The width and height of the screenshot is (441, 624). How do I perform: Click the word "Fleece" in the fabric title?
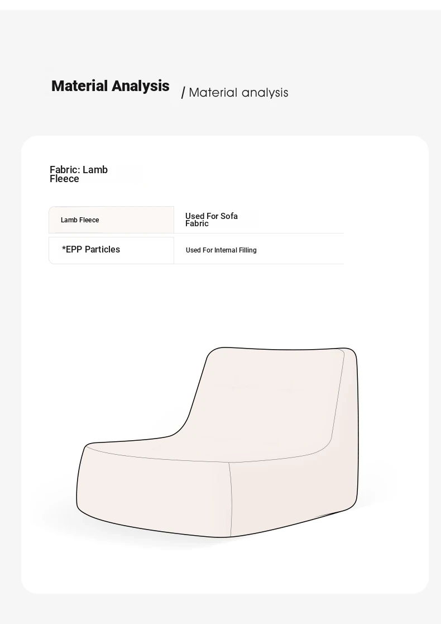[64, 179]
